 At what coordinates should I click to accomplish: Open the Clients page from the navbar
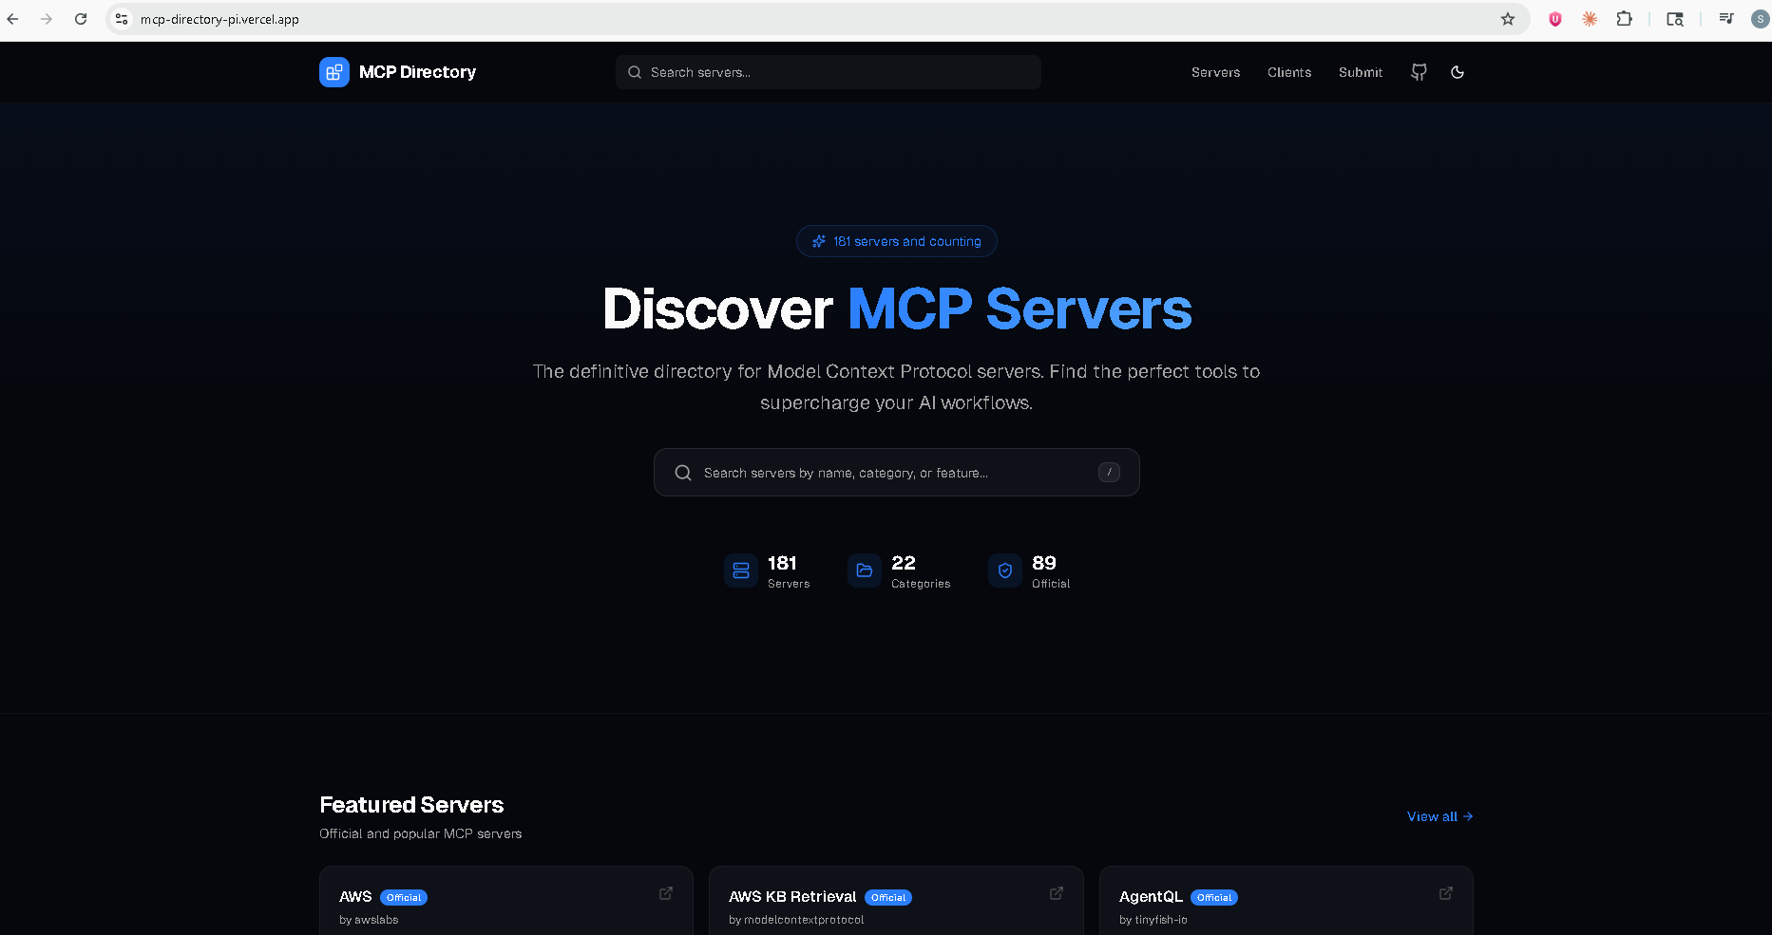[x=1288, y=71]
